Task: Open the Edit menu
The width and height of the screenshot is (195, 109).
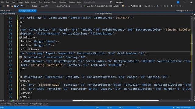Action: tap(8, 2)
